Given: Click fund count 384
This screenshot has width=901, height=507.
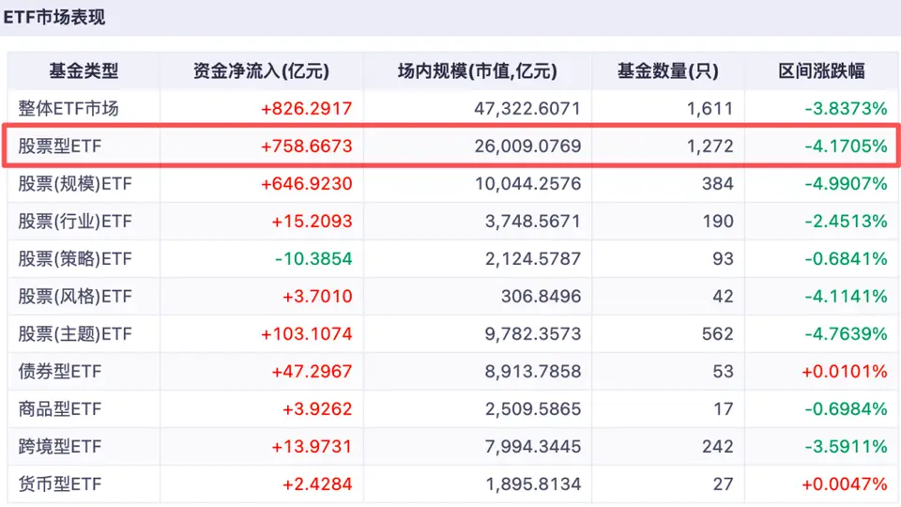Looking at the screenshot, I should point(718,183).
